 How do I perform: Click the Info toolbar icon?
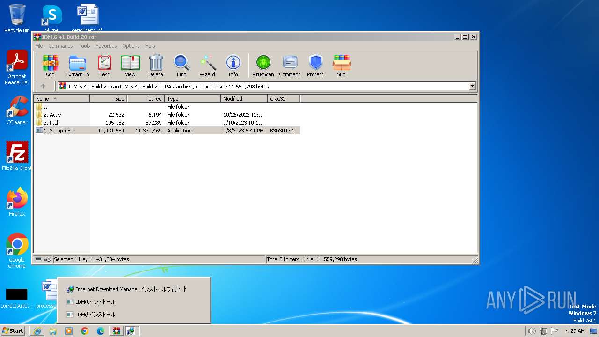pos(233,66)
